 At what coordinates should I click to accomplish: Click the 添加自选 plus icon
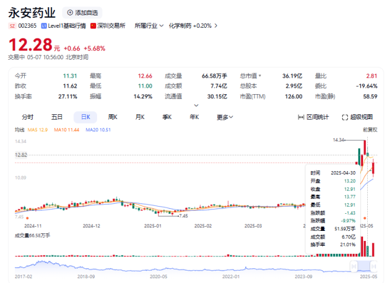[70, 12]
